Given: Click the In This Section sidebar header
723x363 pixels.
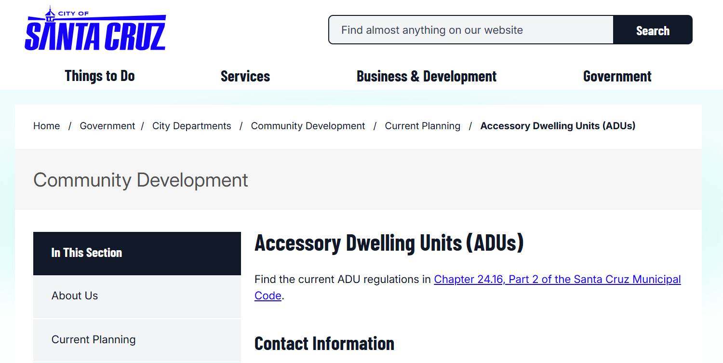Looking at the screenshot, I should tap(87, 253).
